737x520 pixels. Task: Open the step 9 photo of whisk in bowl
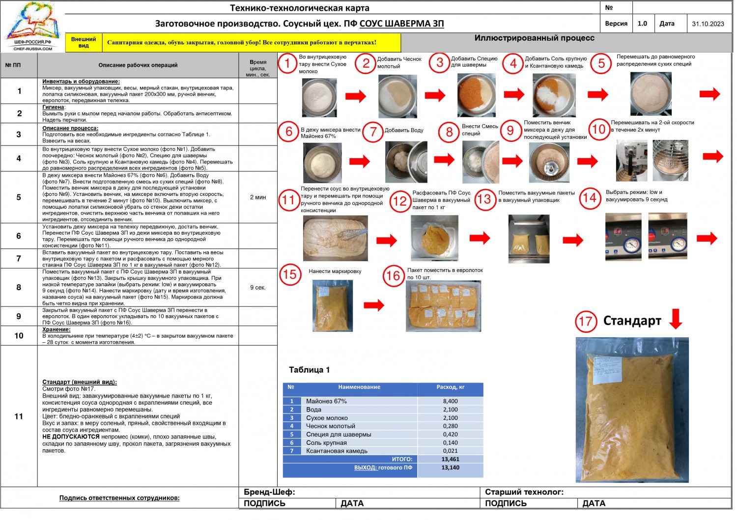click(x=549, y=162)
